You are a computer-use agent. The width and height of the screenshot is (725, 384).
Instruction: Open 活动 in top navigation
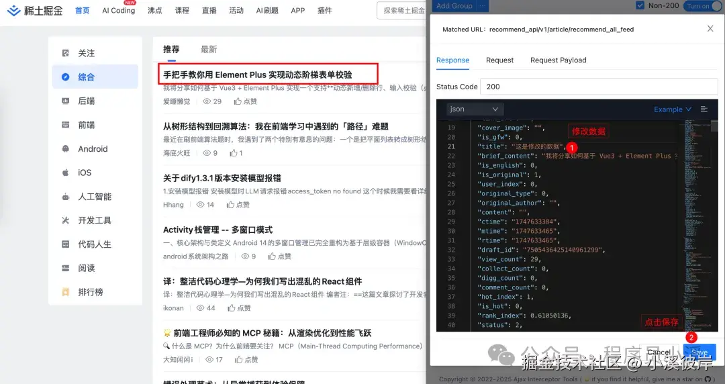pos(236,11)
